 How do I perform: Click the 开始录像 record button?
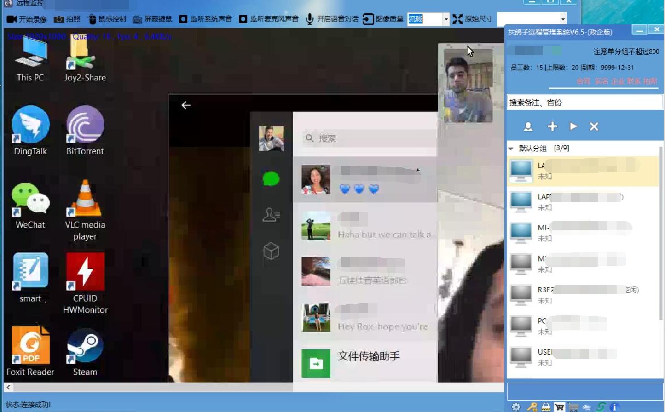[x=27, y=19]
